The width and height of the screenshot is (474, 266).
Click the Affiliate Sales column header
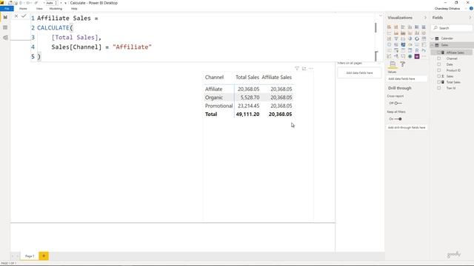coord(276,77)
